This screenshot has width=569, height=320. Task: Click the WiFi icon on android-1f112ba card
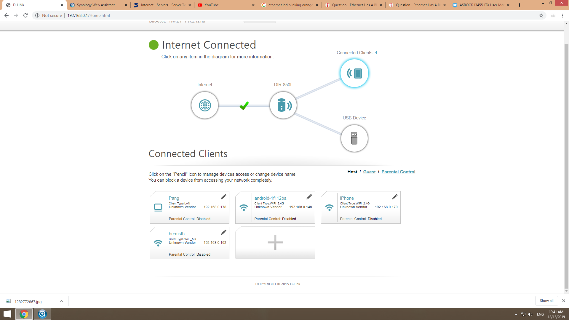pos(244,207)
